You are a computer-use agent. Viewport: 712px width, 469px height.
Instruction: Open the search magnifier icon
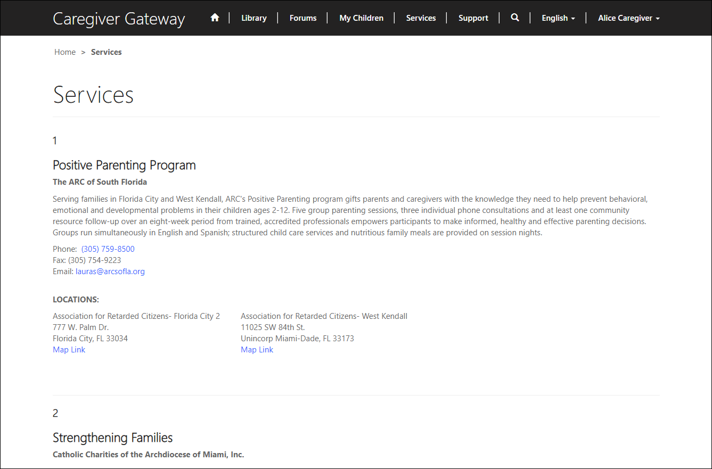514,18
